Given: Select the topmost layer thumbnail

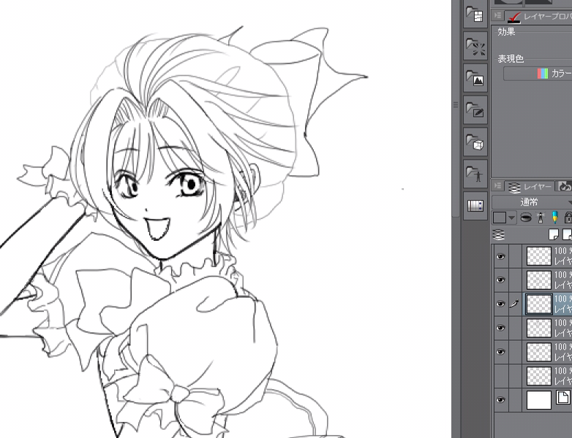Looking at the screenshot, I should pyautogui.click(x=539, y=256).
